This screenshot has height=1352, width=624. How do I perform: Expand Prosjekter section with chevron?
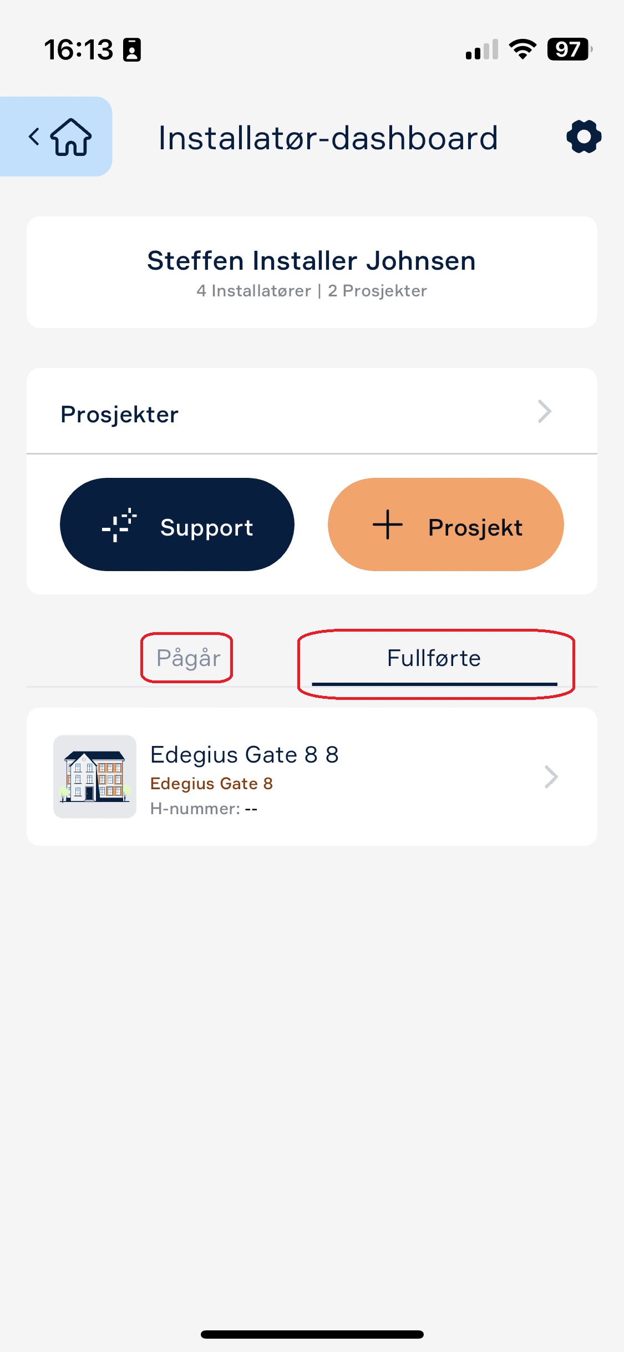545,412
